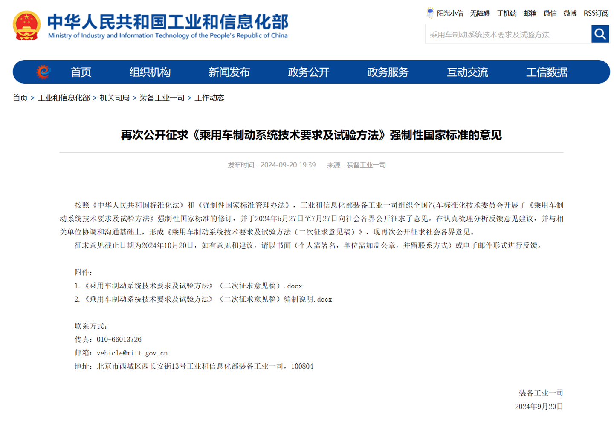Open the 首页 navigation menu item

coord(81,72)
